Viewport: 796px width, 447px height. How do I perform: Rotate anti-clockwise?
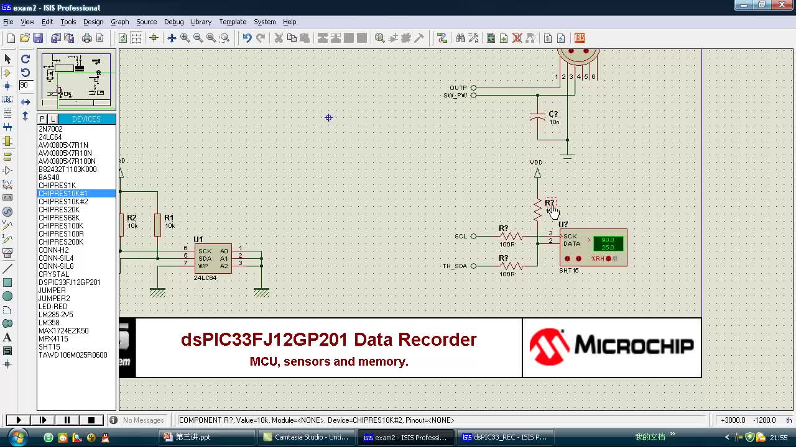tap(25, 73)
